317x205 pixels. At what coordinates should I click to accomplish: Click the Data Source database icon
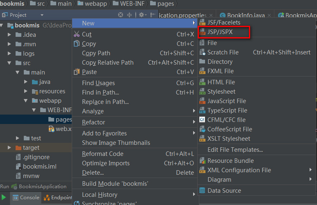[x=202, y=190]
